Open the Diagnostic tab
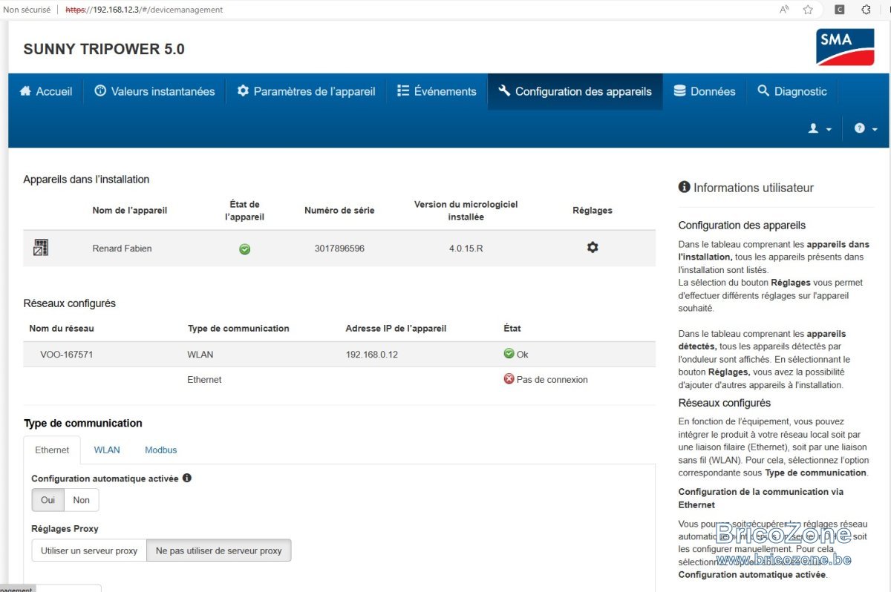Viewport: 891px width, 592px height. (x=792, y=91)
